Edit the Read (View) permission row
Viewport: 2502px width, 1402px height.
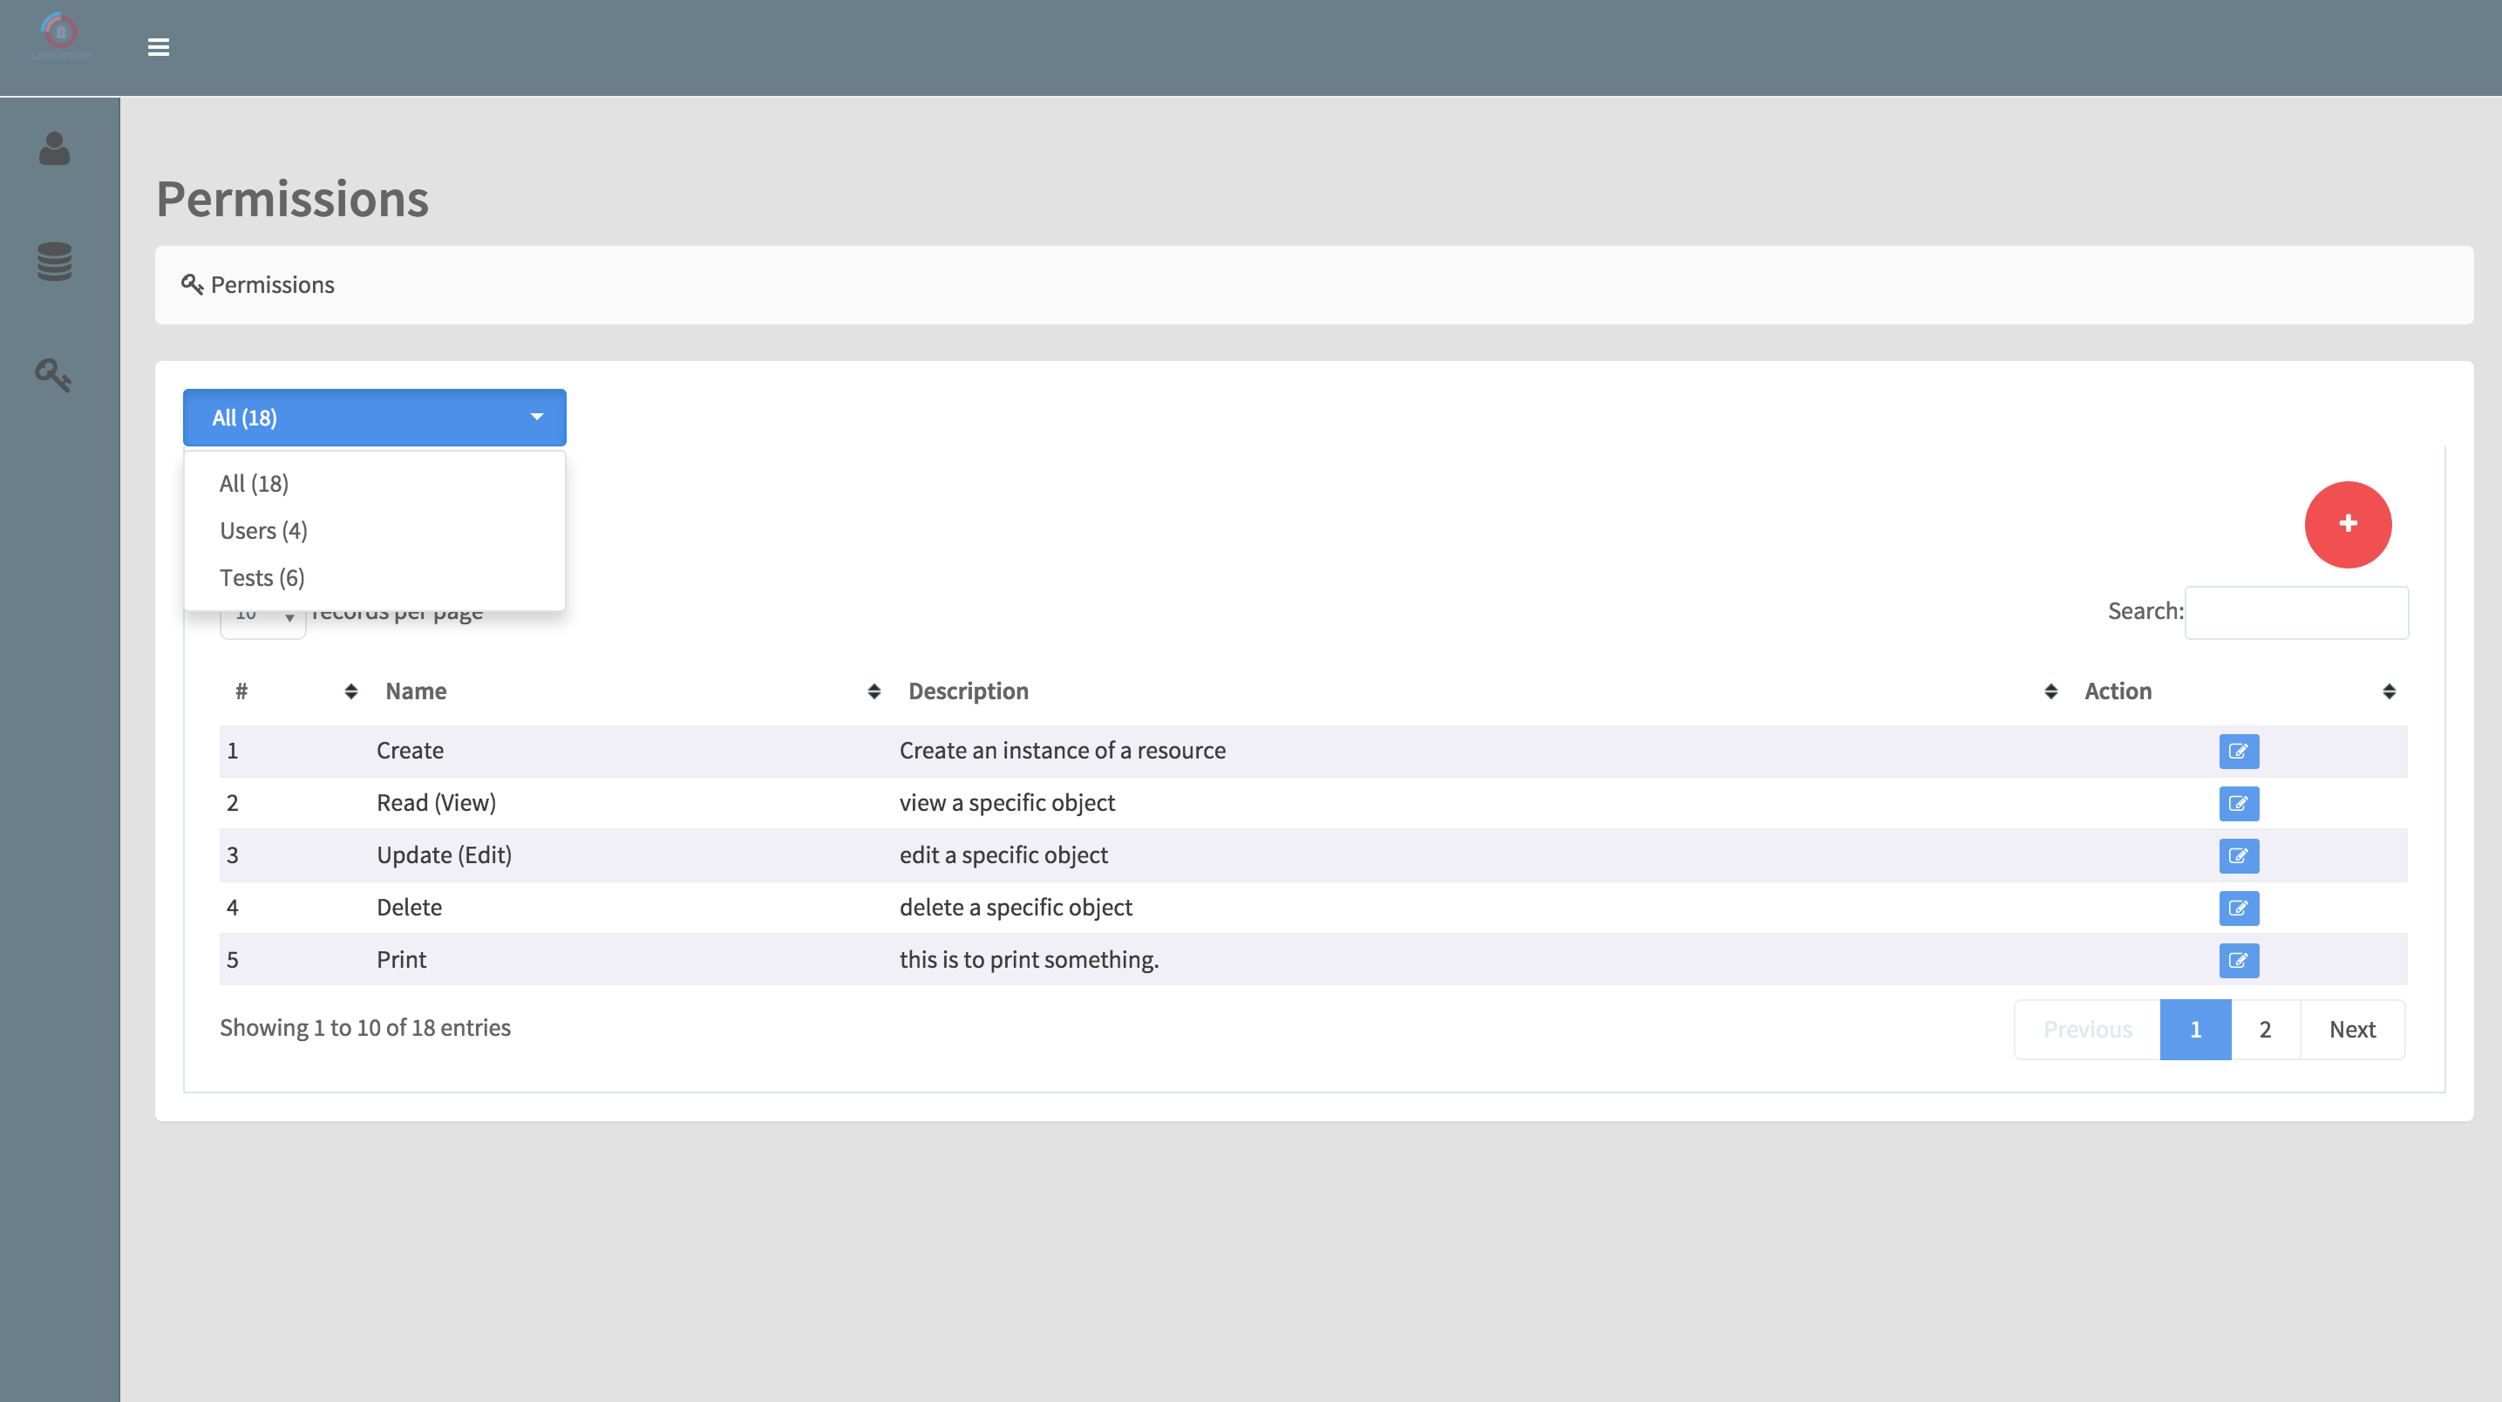[x=2238, y=804]
